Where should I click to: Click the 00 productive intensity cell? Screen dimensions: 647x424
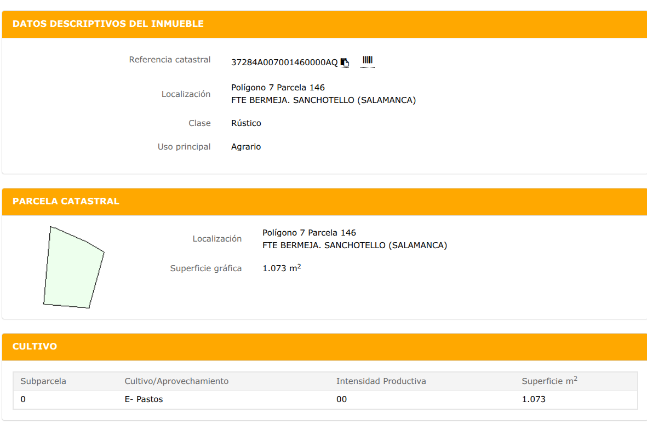point(342,399)
